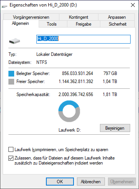Click the NTFS file system value
This screenshot has height=189, width=139.
point(42,62)
